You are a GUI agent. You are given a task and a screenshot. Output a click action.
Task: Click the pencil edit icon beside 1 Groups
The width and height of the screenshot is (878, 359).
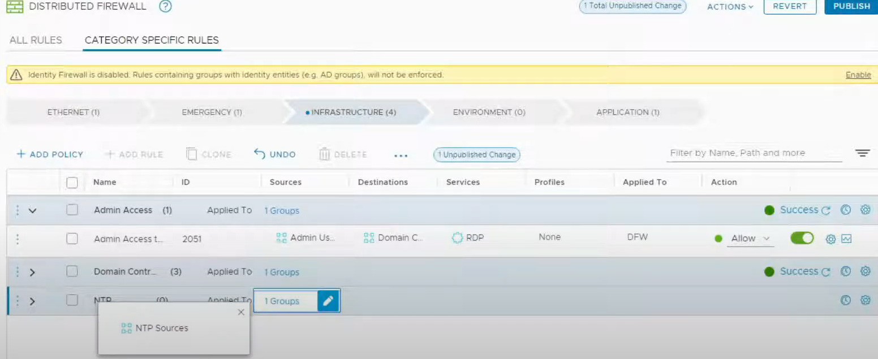(328, 301)
